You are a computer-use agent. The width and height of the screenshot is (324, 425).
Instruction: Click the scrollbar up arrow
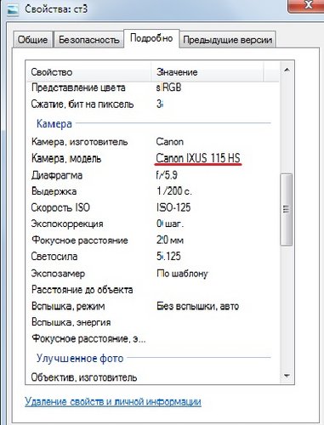coord(287,70)
